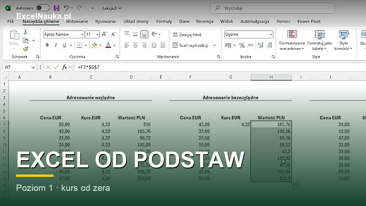Open Auto Fill options below the selection
The width and height of the screenshot is (366, 206).
[295, 186]
